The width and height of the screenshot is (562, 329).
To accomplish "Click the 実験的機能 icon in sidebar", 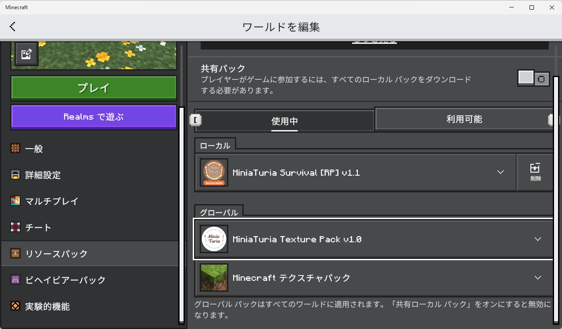I will coord(15,306).
